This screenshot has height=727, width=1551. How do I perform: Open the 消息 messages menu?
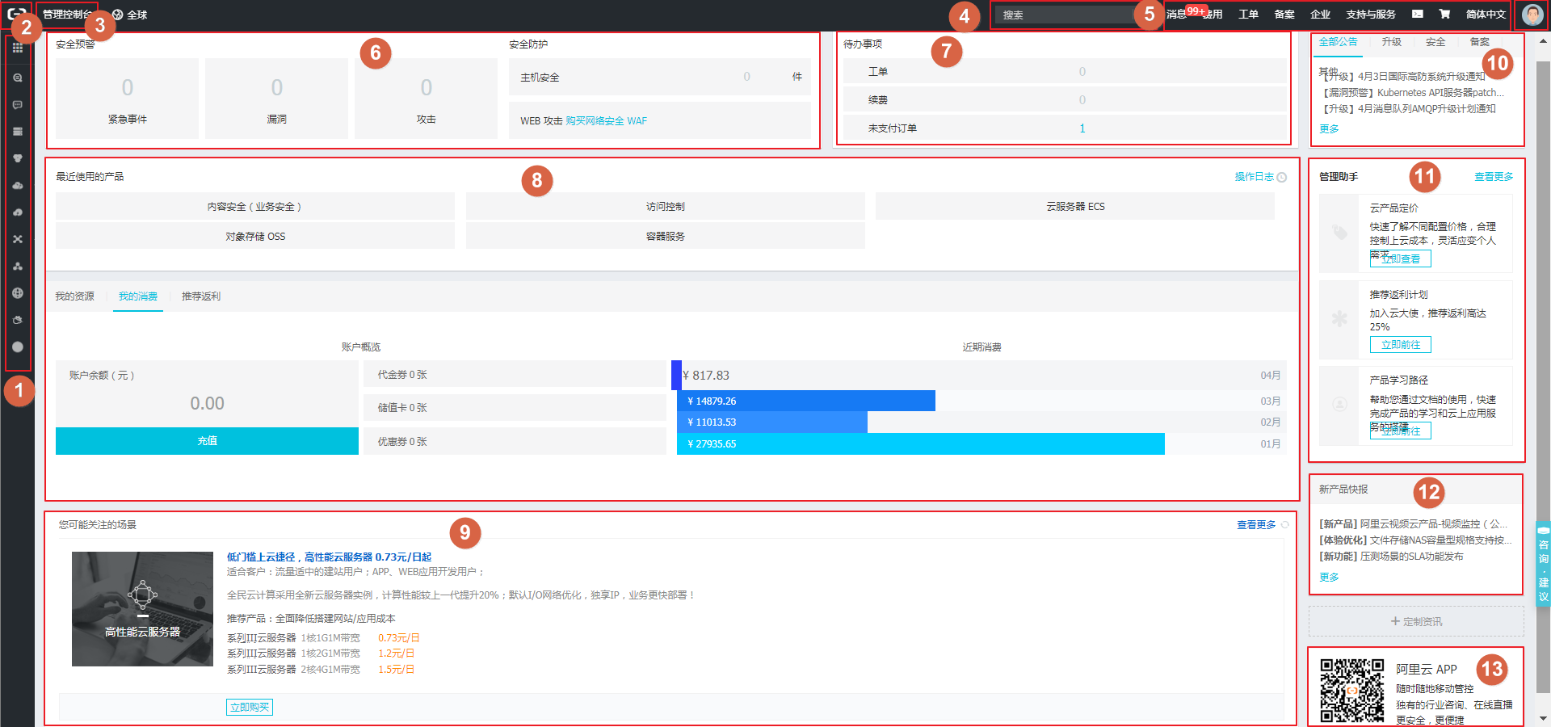(1176, 15)
